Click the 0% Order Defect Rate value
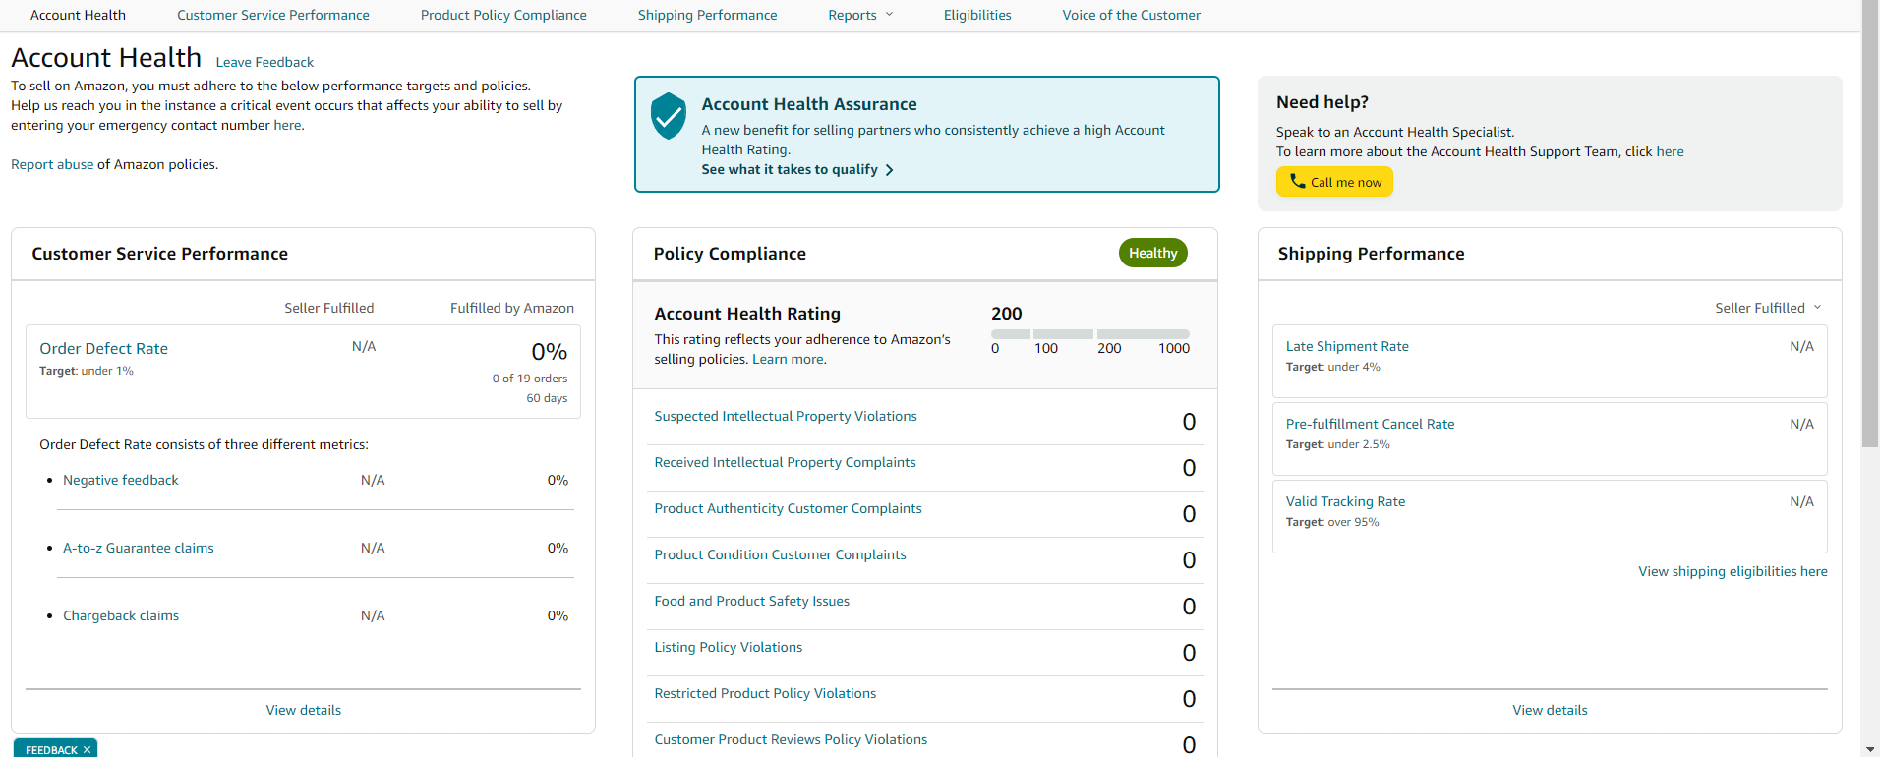Image resolution: width=1880 pixels, height=757 pixels. coord(550,352)
